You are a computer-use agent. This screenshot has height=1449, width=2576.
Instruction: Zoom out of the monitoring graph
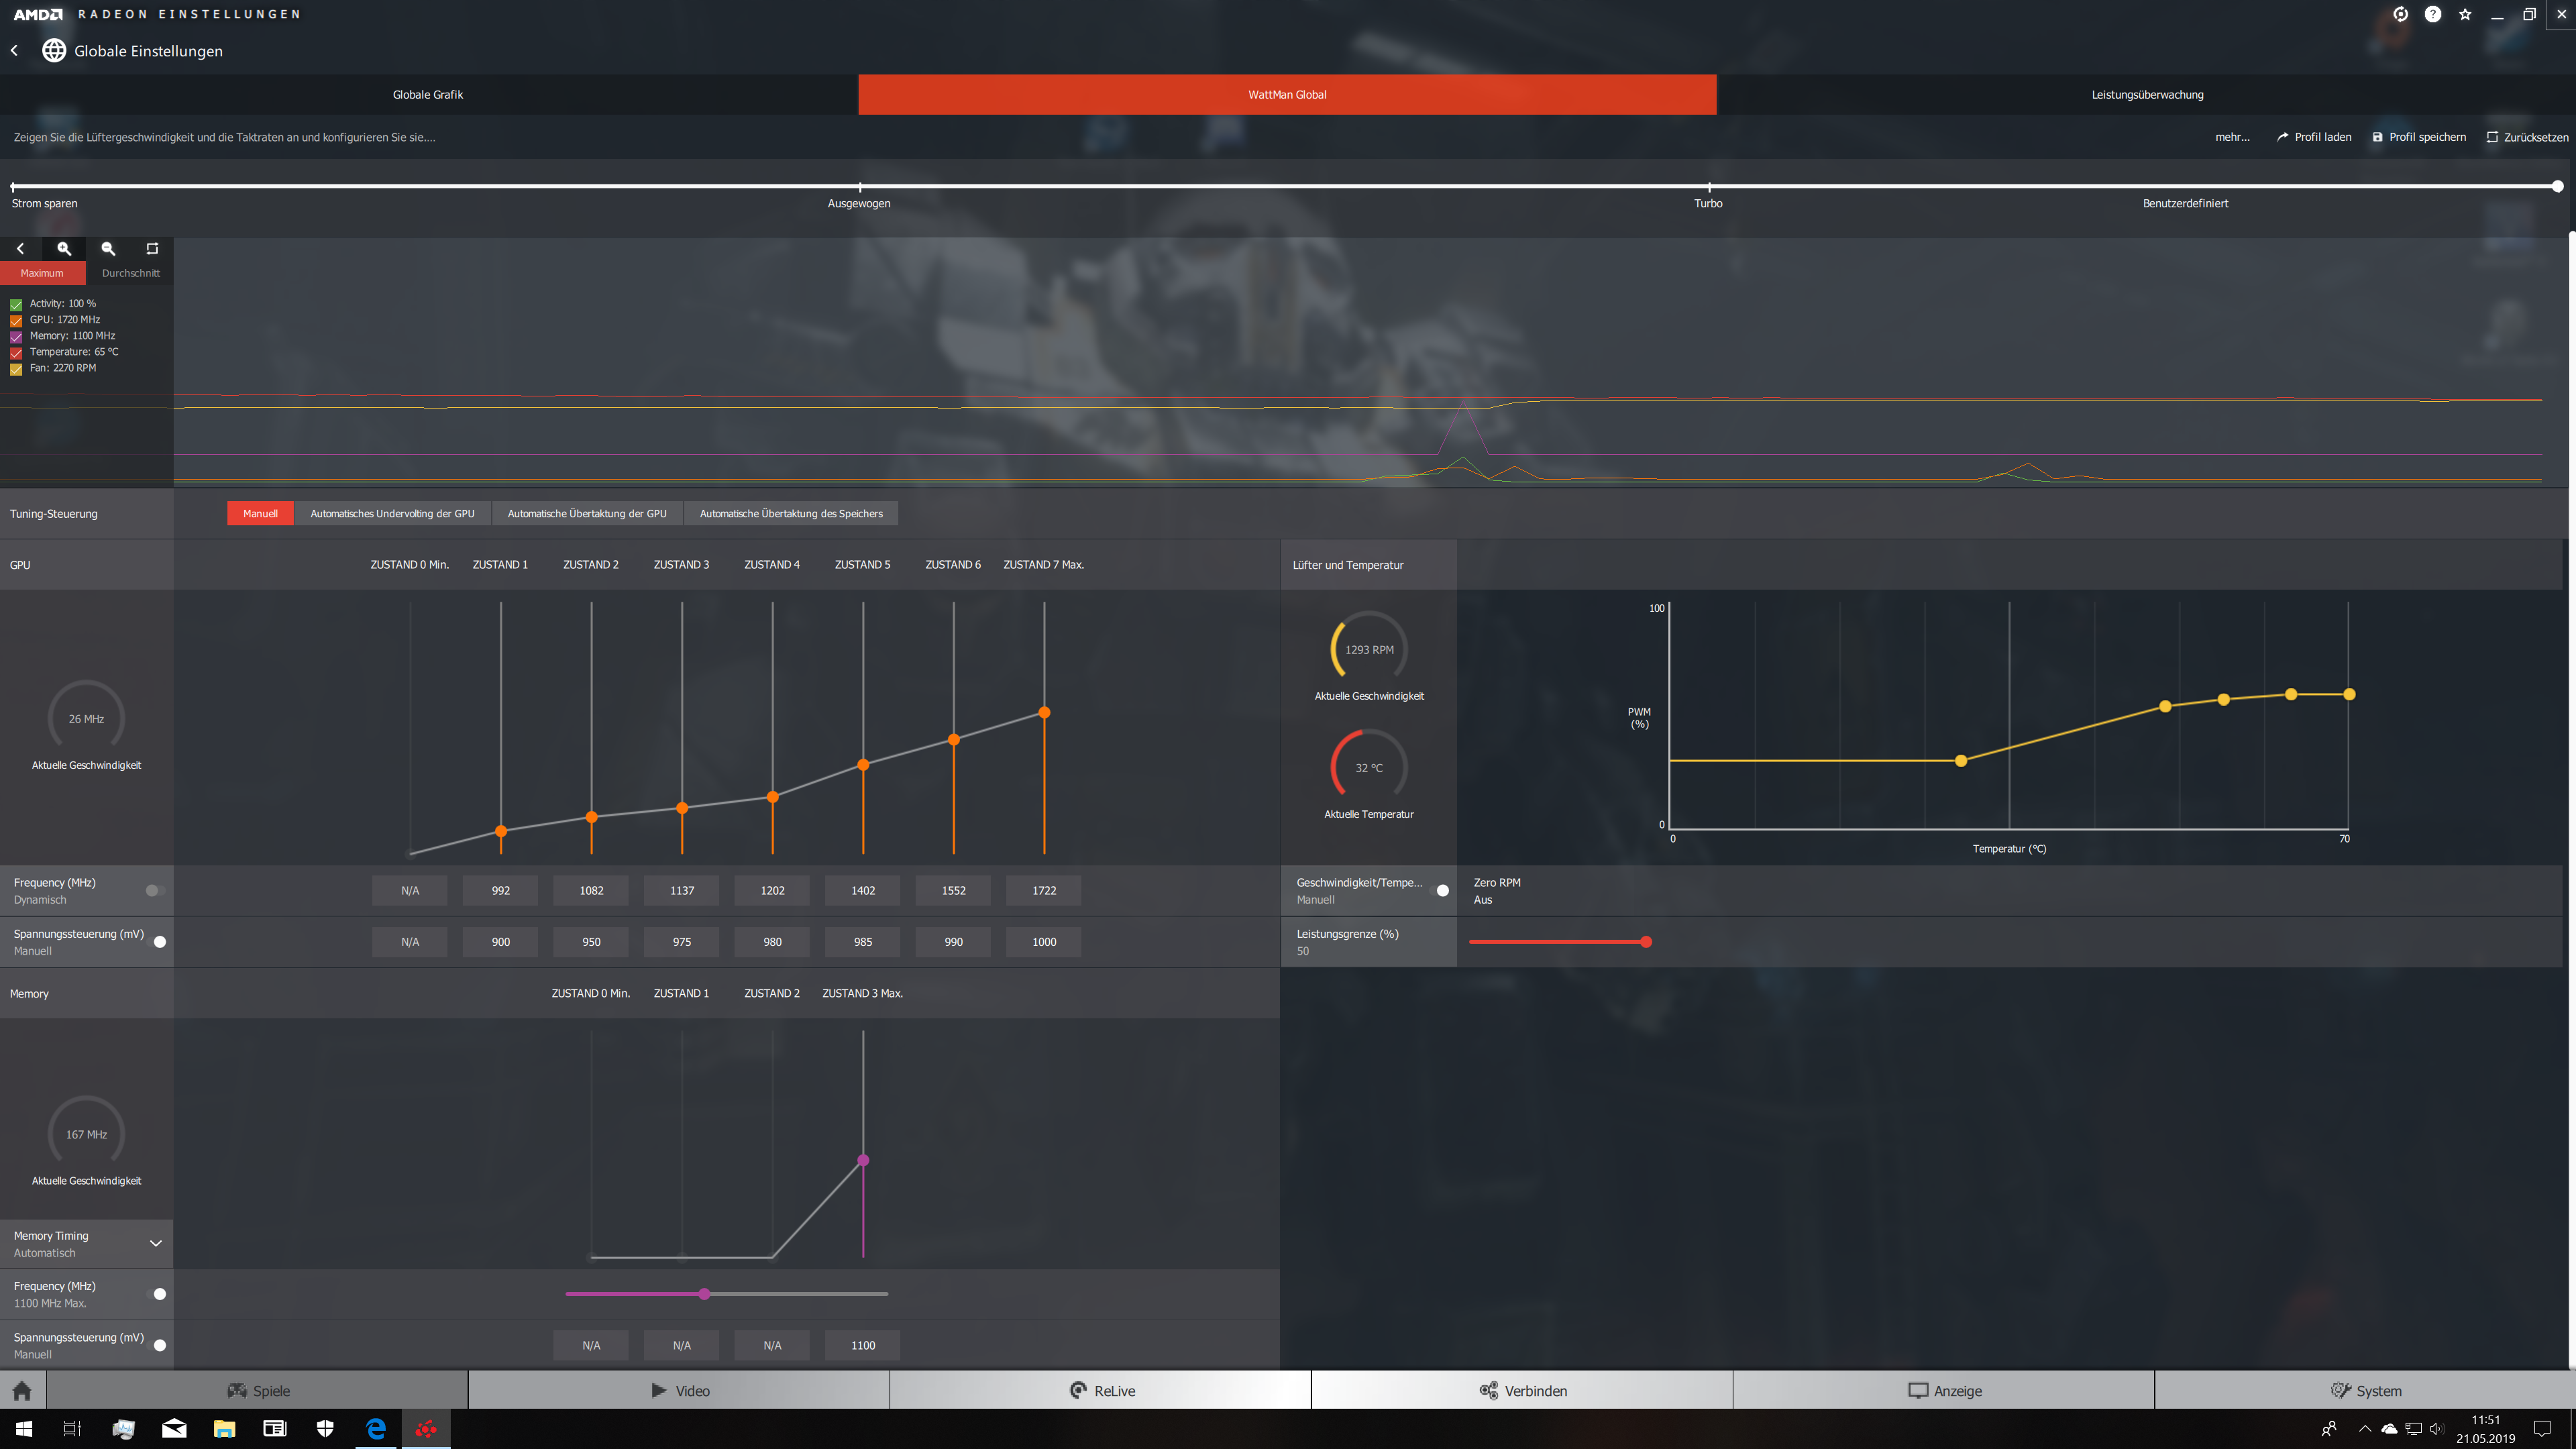108,248
